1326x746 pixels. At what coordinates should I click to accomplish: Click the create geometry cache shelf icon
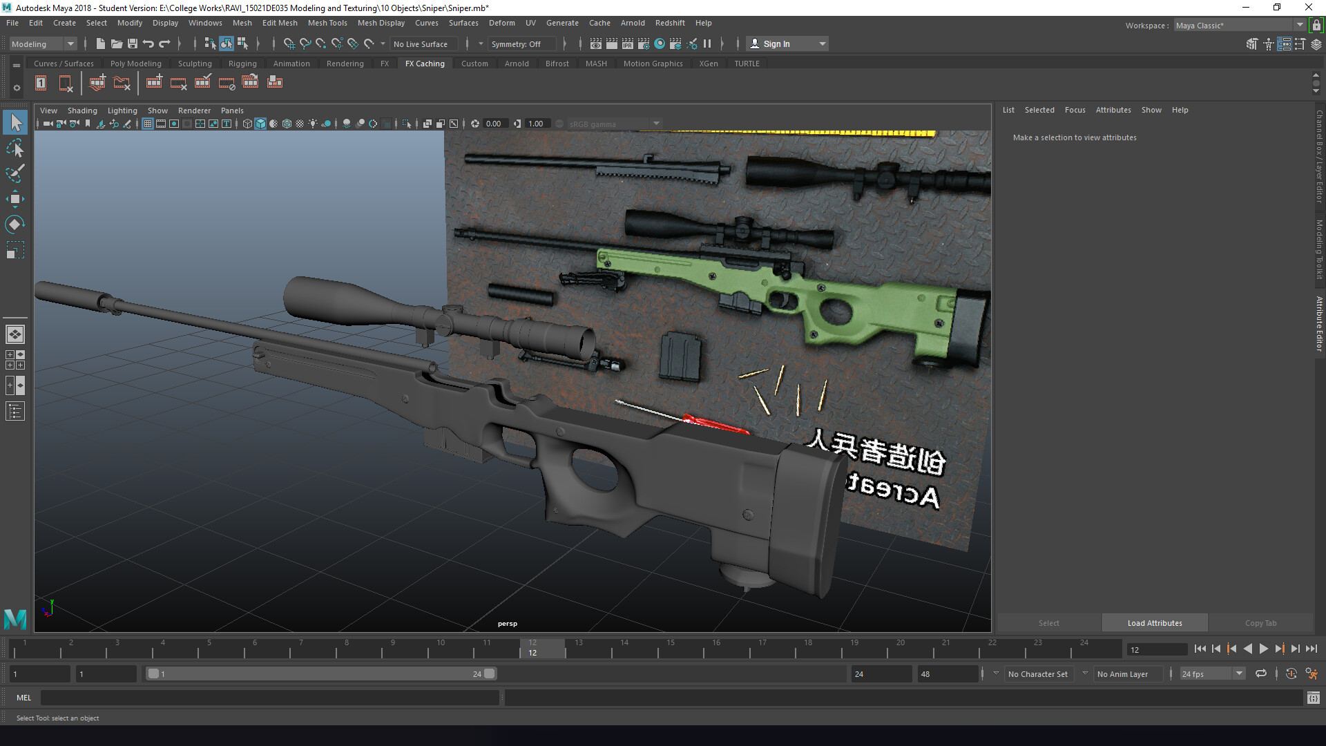154,82
